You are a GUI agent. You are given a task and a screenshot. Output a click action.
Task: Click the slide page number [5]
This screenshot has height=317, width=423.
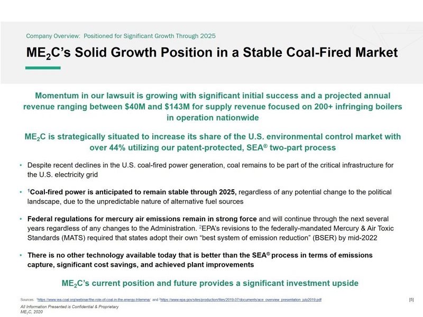coord(411,300)
